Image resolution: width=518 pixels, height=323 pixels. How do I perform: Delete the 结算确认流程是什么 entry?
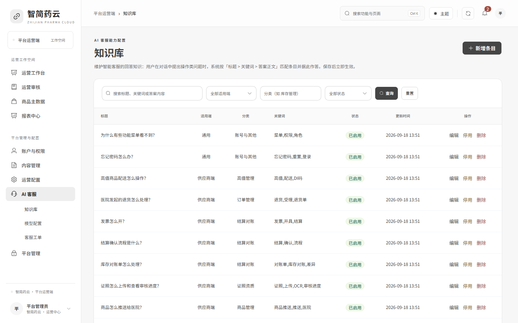[481, 243]
